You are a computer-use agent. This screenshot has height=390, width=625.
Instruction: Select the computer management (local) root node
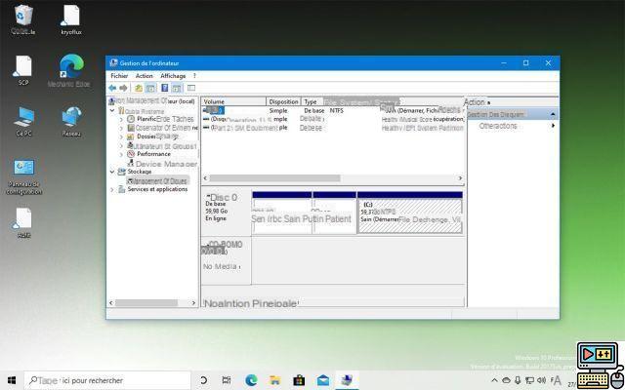pyautogui.click(x=151, y=101)
